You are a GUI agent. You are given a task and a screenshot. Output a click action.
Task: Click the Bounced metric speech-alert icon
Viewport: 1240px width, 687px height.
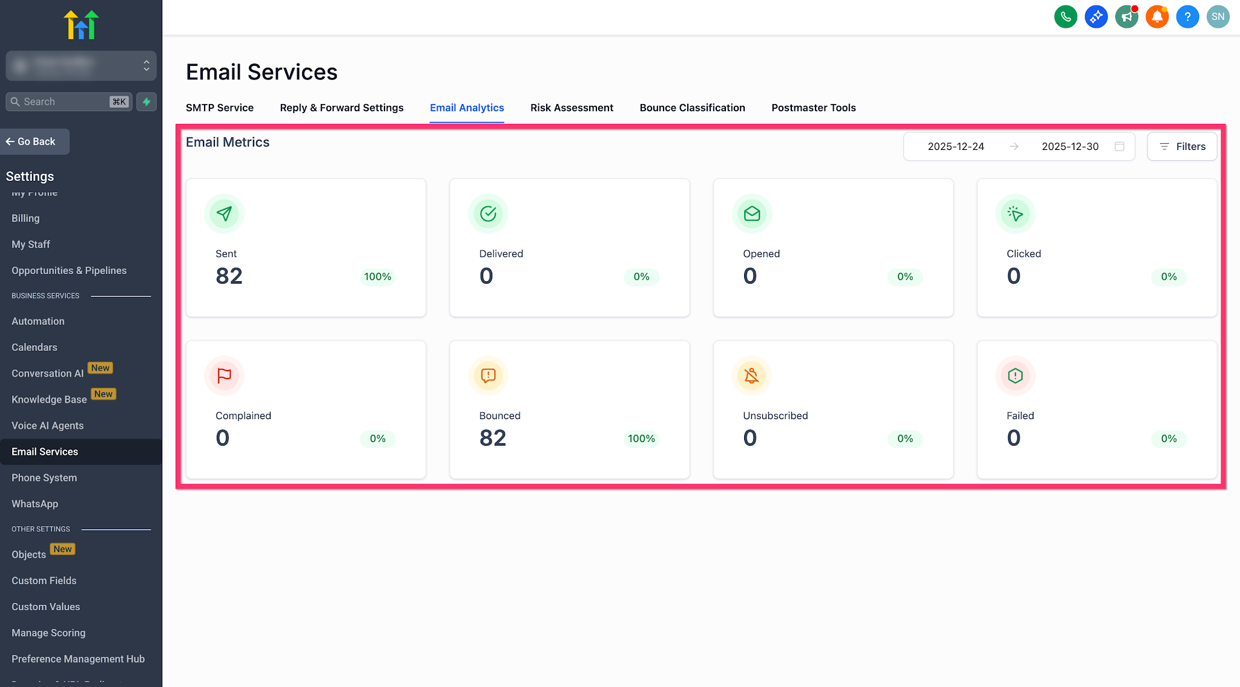pyautogui.click(x=488, y=376)
